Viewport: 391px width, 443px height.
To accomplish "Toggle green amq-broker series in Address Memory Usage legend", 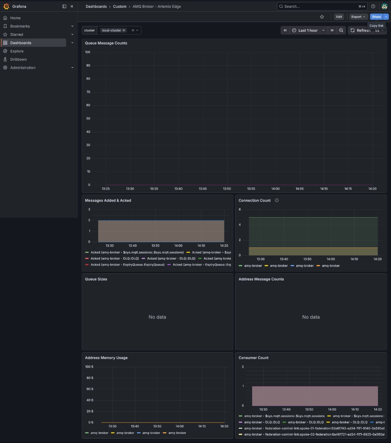I will pyautogui.click(x=99, y=433).
